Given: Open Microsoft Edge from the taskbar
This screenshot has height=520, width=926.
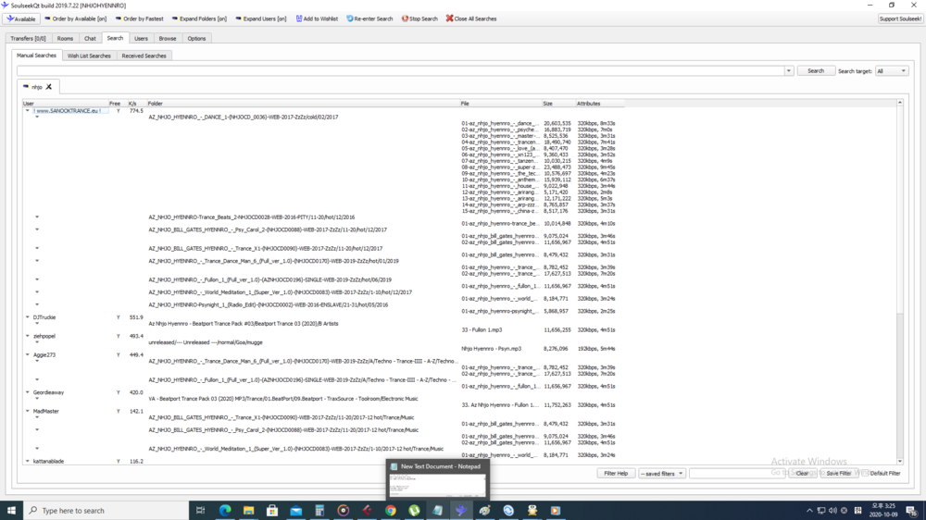Looking at the screenshot, I should click(225, 510).
